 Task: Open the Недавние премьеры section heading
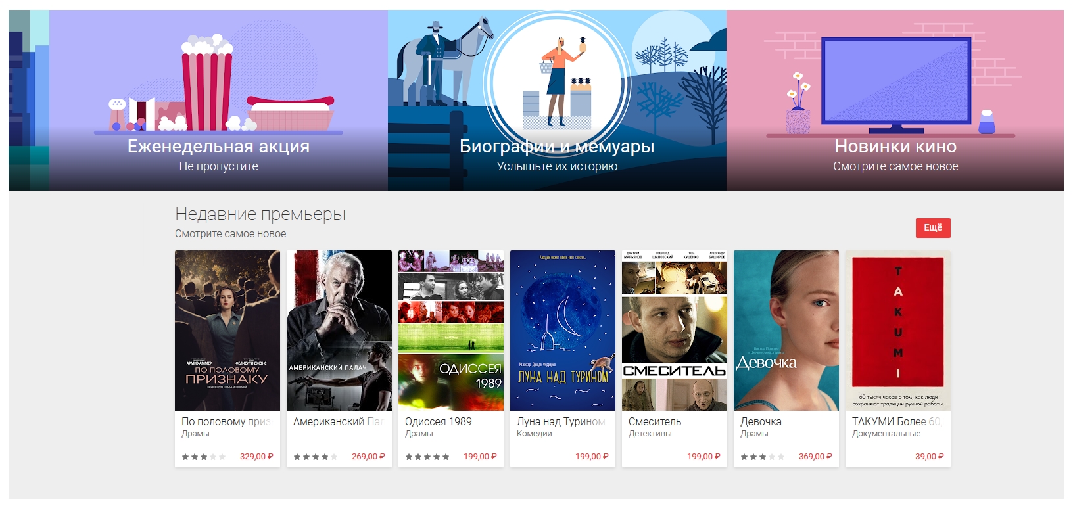point(260,214)
